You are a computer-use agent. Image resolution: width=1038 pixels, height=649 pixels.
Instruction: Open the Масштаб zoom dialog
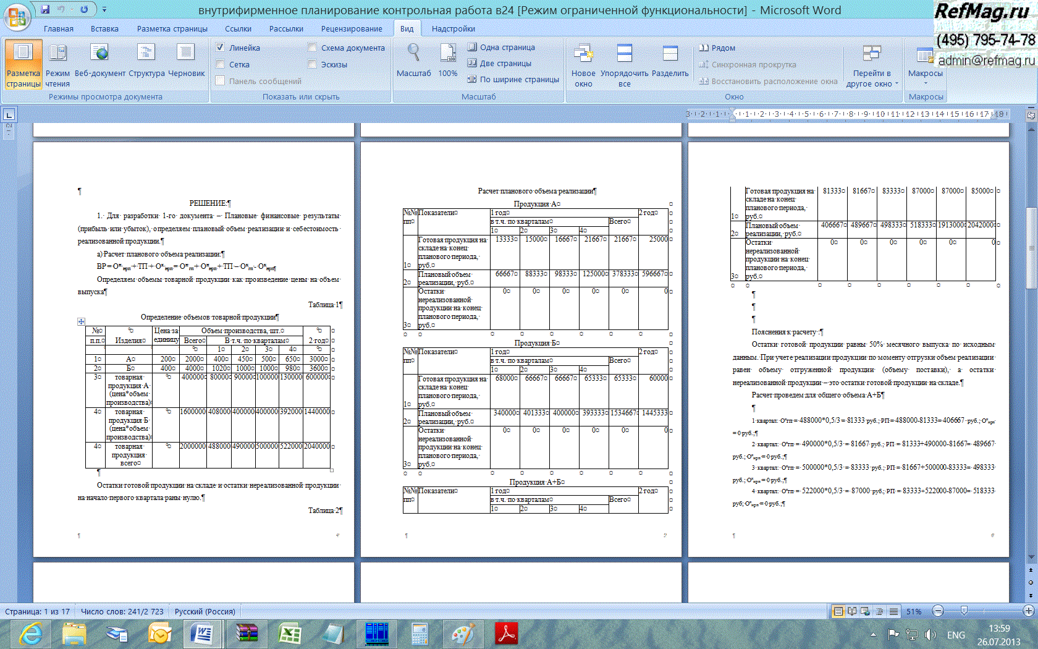tap(413, 61)
